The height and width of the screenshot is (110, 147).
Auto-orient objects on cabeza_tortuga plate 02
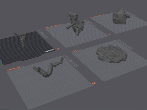click(x=89, y=21)
